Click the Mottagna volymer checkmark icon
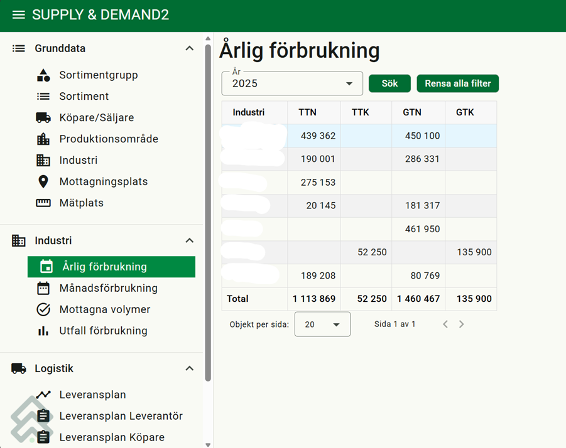Screen dimensions: 566x448 point(43,310)
